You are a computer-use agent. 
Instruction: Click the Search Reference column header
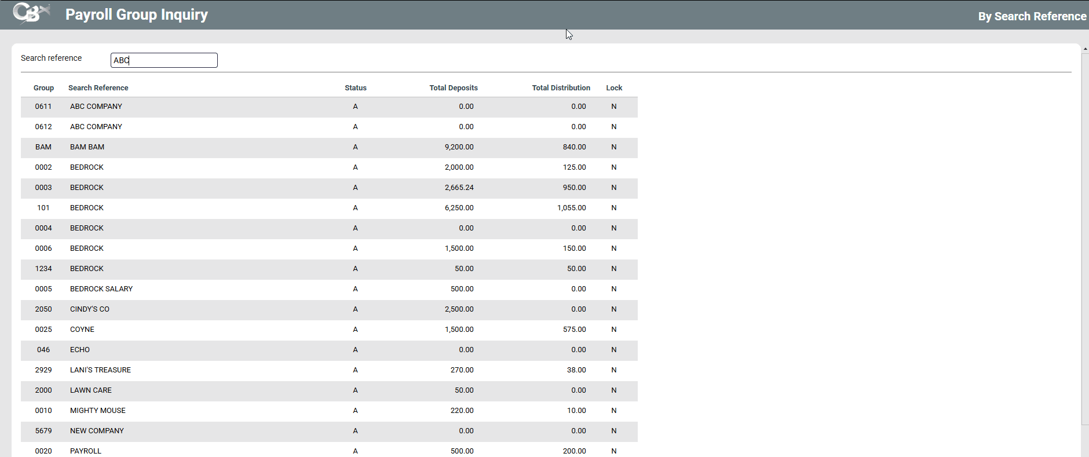[x=98, y=88]
